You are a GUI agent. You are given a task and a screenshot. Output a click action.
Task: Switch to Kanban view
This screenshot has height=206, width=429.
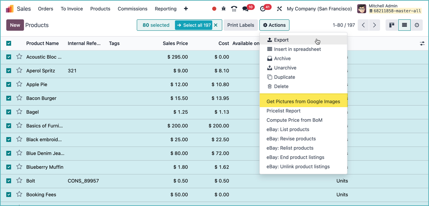tap(392, 25)
